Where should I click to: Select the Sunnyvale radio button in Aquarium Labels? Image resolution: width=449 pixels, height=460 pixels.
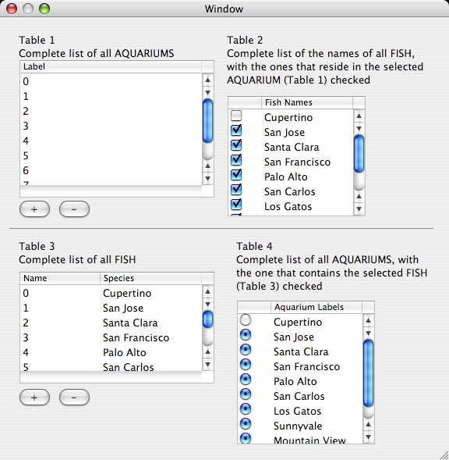click(x=246, y=424)
